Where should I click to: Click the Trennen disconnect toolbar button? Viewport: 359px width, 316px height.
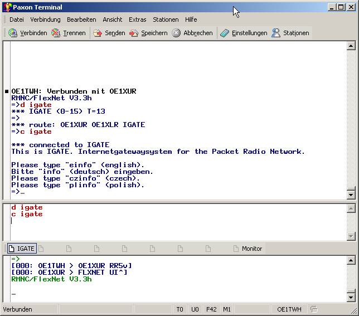click(x=69, y=33)
